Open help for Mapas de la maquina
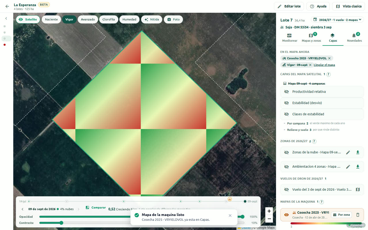Screen dimensions: 368x230 322,202
